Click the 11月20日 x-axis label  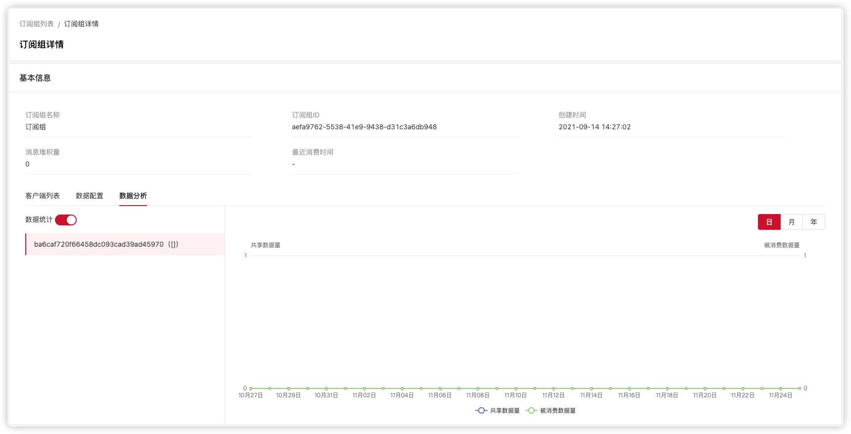click(705, 395)
